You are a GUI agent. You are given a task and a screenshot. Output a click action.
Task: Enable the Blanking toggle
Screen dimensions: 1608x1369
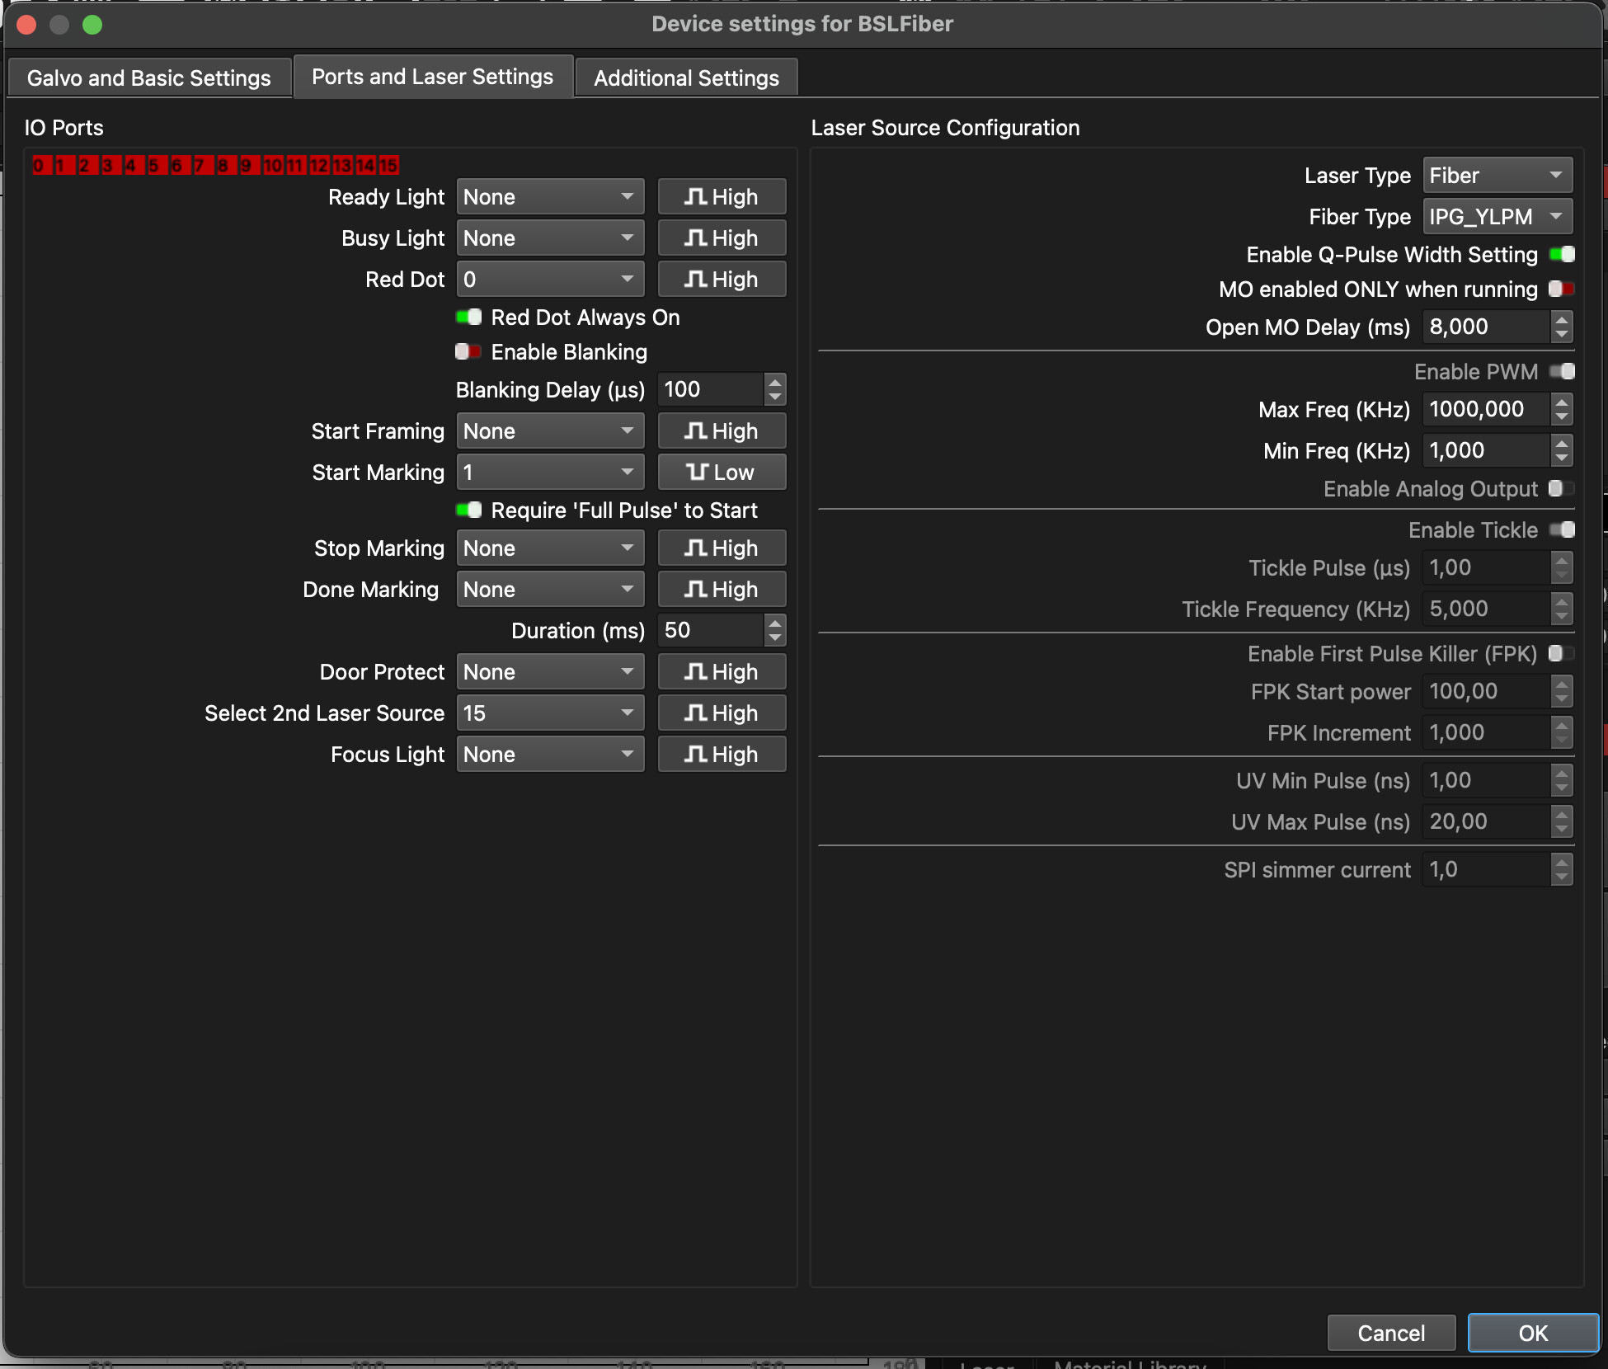click(469, 352)
